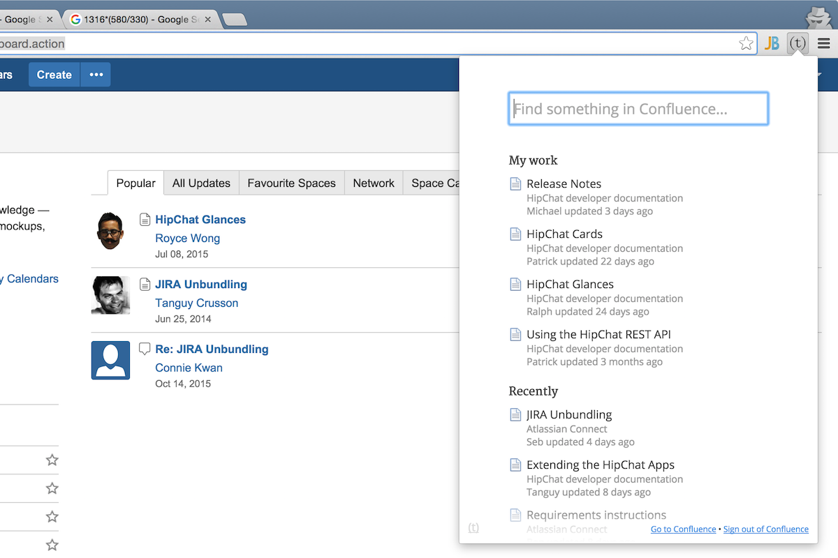838x558 pixels.
Task: Close the first Google tab
Action: pyautogui.click(x=49, y=20)
